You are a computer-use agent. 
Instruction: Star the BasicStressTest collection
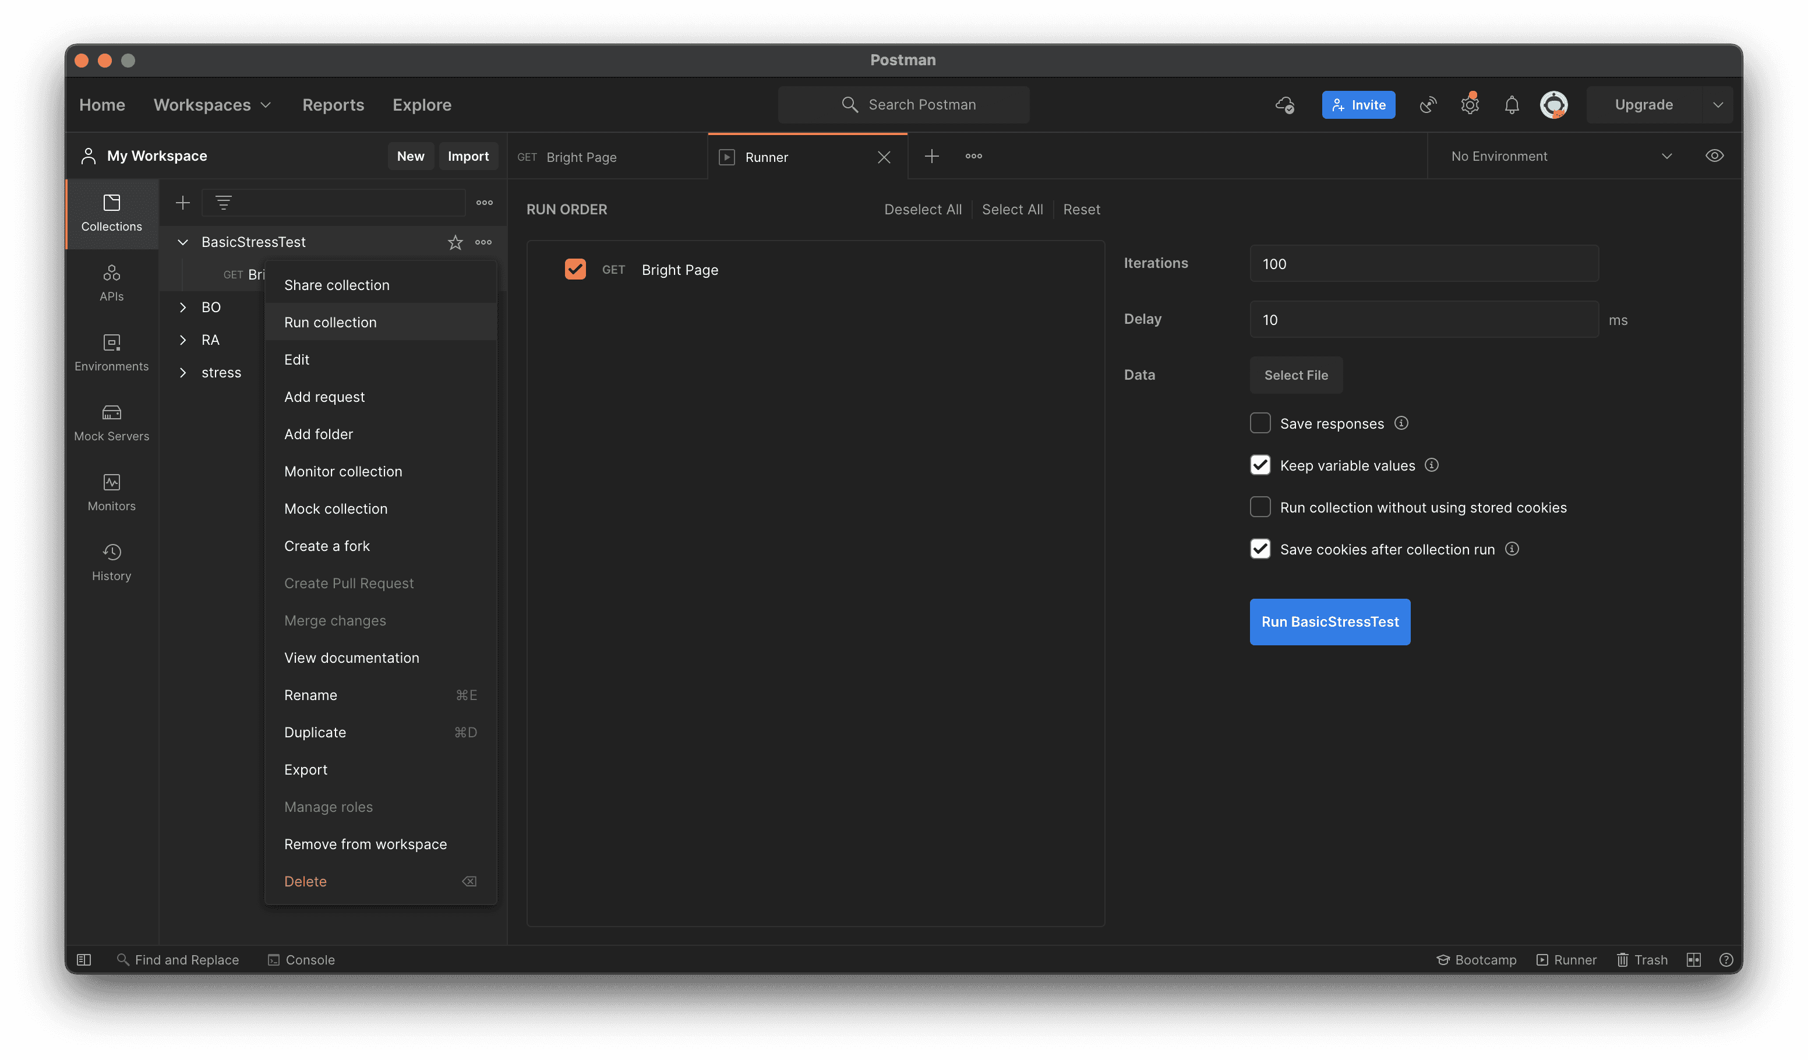pos(455,242)
